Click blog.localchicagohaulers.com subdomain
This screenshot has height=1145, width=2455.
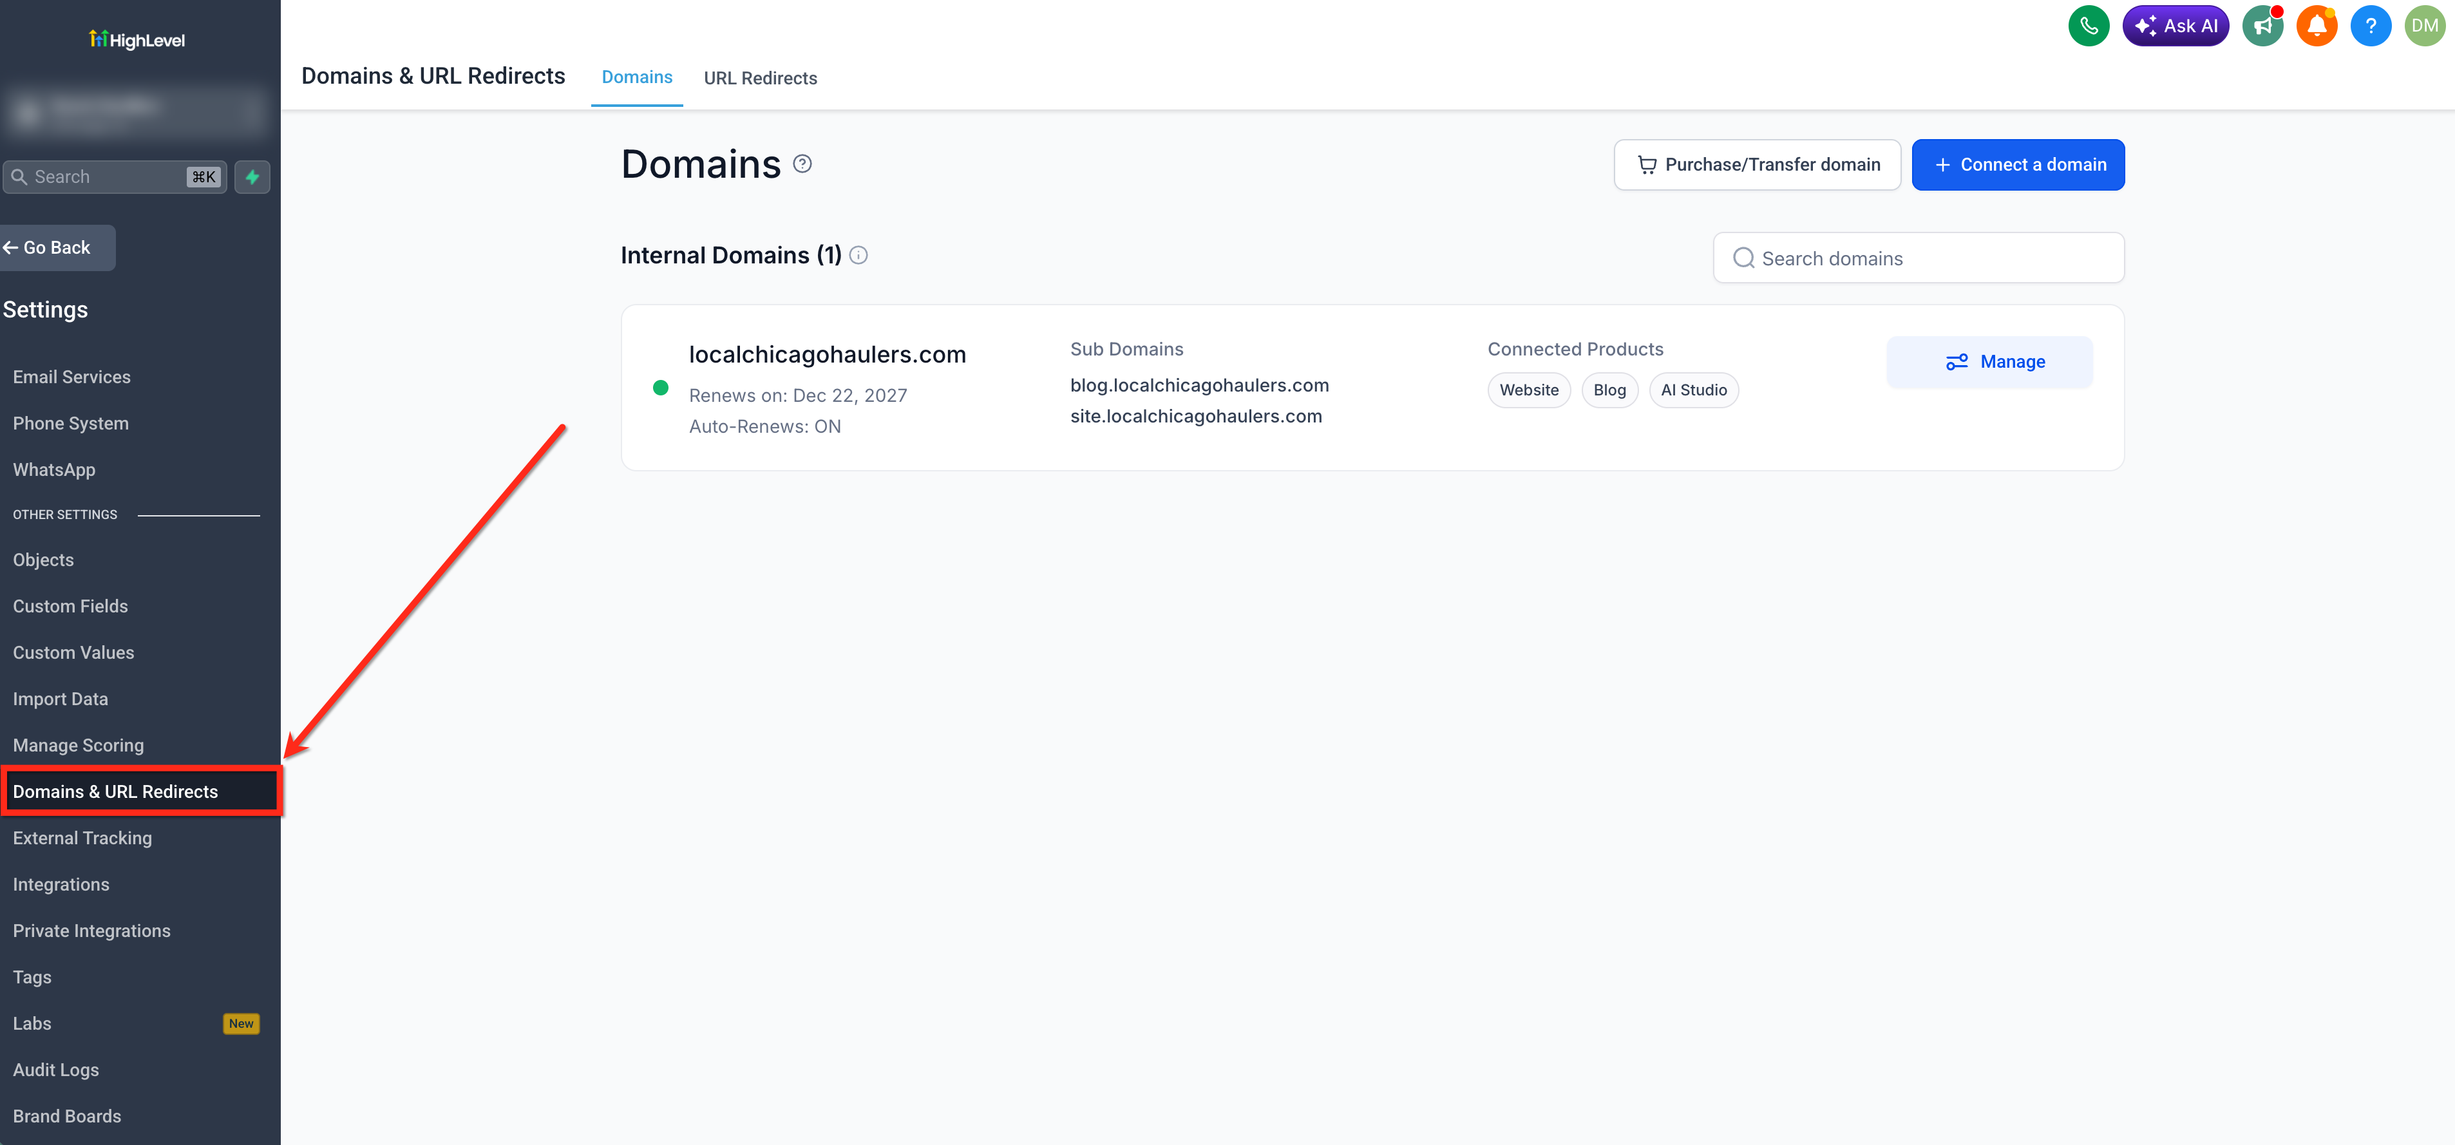click(1199, 386)
